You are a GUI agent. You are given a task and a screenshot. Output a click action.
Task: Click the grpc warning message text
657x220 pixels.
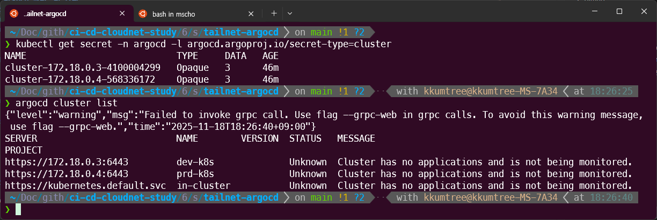324,121
